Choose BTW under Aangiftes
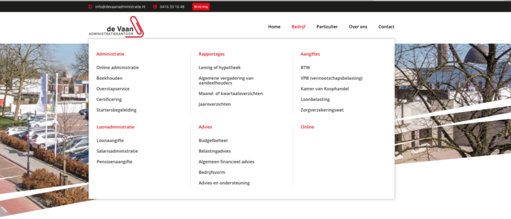 point(305,68)
